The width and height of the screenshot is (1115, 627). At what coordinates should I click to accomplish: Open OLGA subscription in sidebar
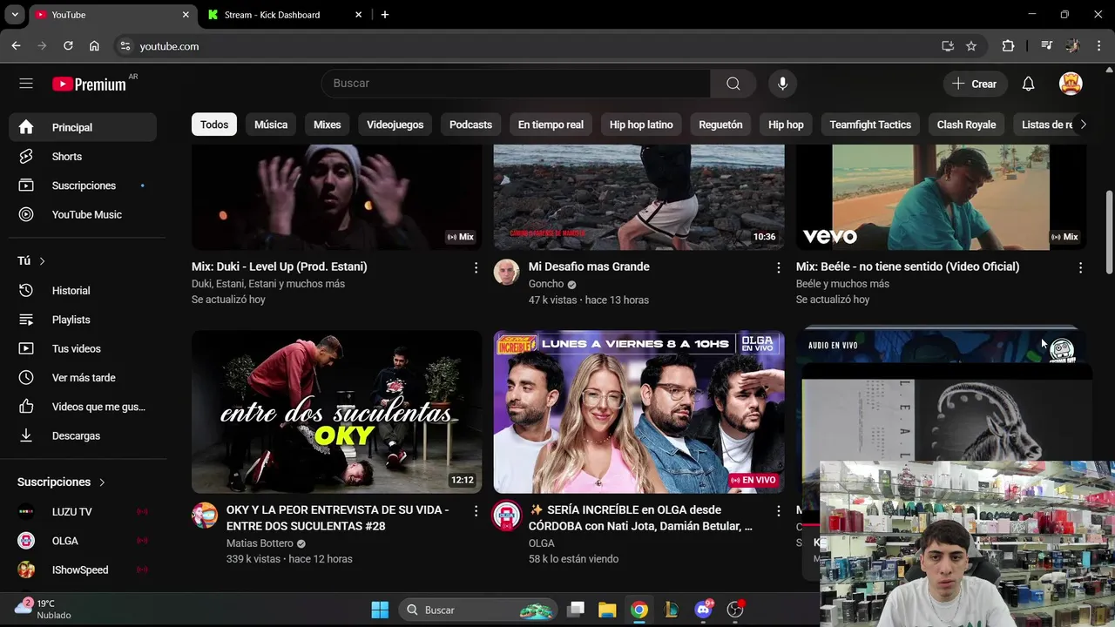(x=83, y=541)
